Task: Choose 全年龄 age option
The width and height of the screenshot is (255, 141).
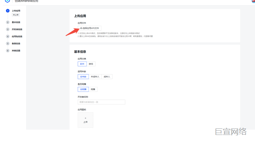Action: coord(83,77)
